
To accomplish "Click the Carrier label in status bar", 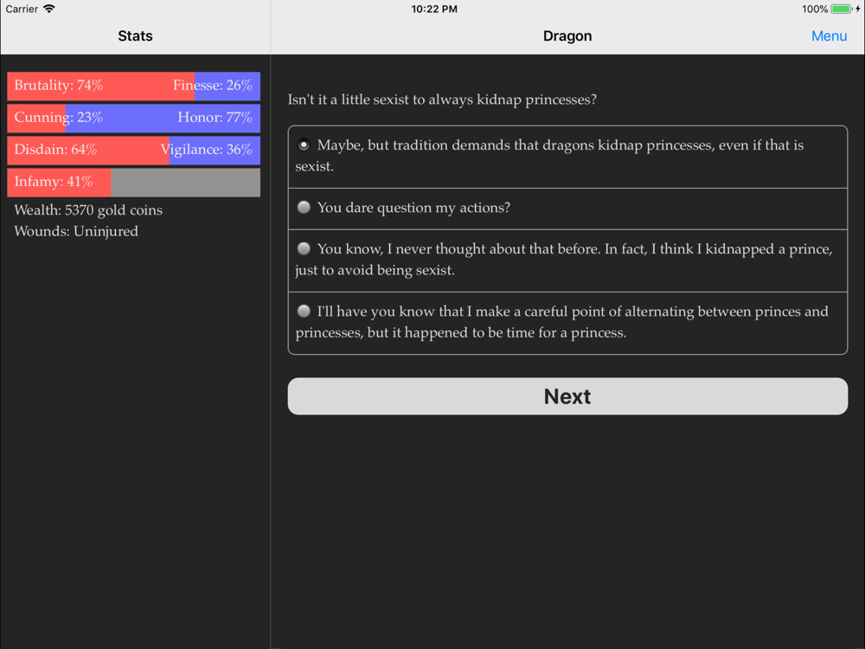I will point(22,10).
